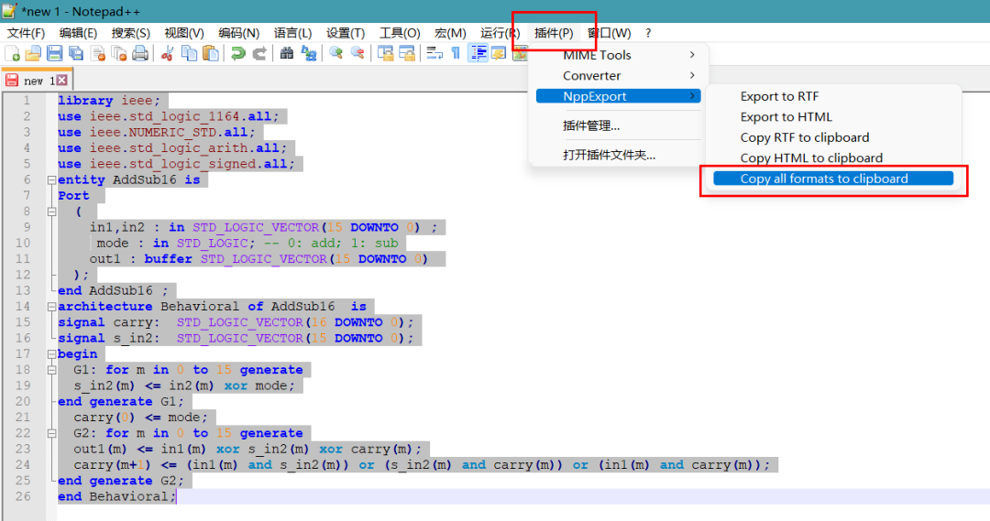Click the user-defined language dialog icon
990x521 pixels.
(x=499, y=54)
